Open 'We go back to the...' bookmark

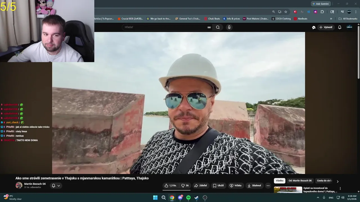(159, 19)
